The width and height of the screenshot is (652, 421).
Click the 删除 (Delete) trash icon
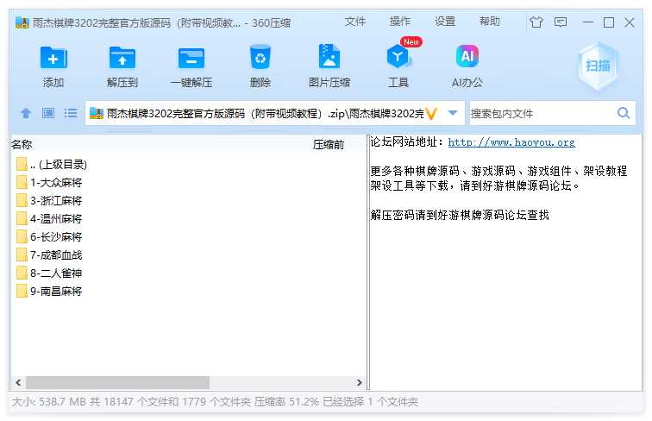tap(260, 57)
